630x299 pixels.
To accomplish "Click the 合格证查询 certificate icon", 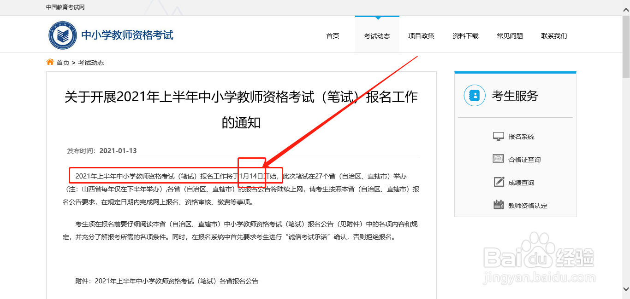I will point(499,159).
